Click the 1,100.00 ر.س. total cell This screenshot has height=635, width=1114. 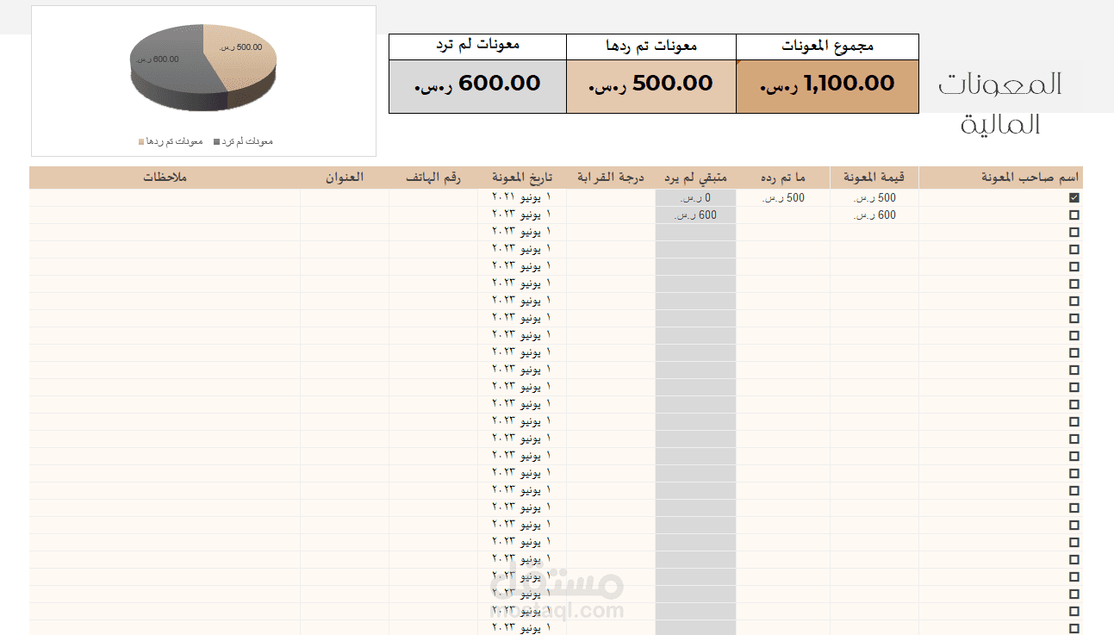click(827, 86)
